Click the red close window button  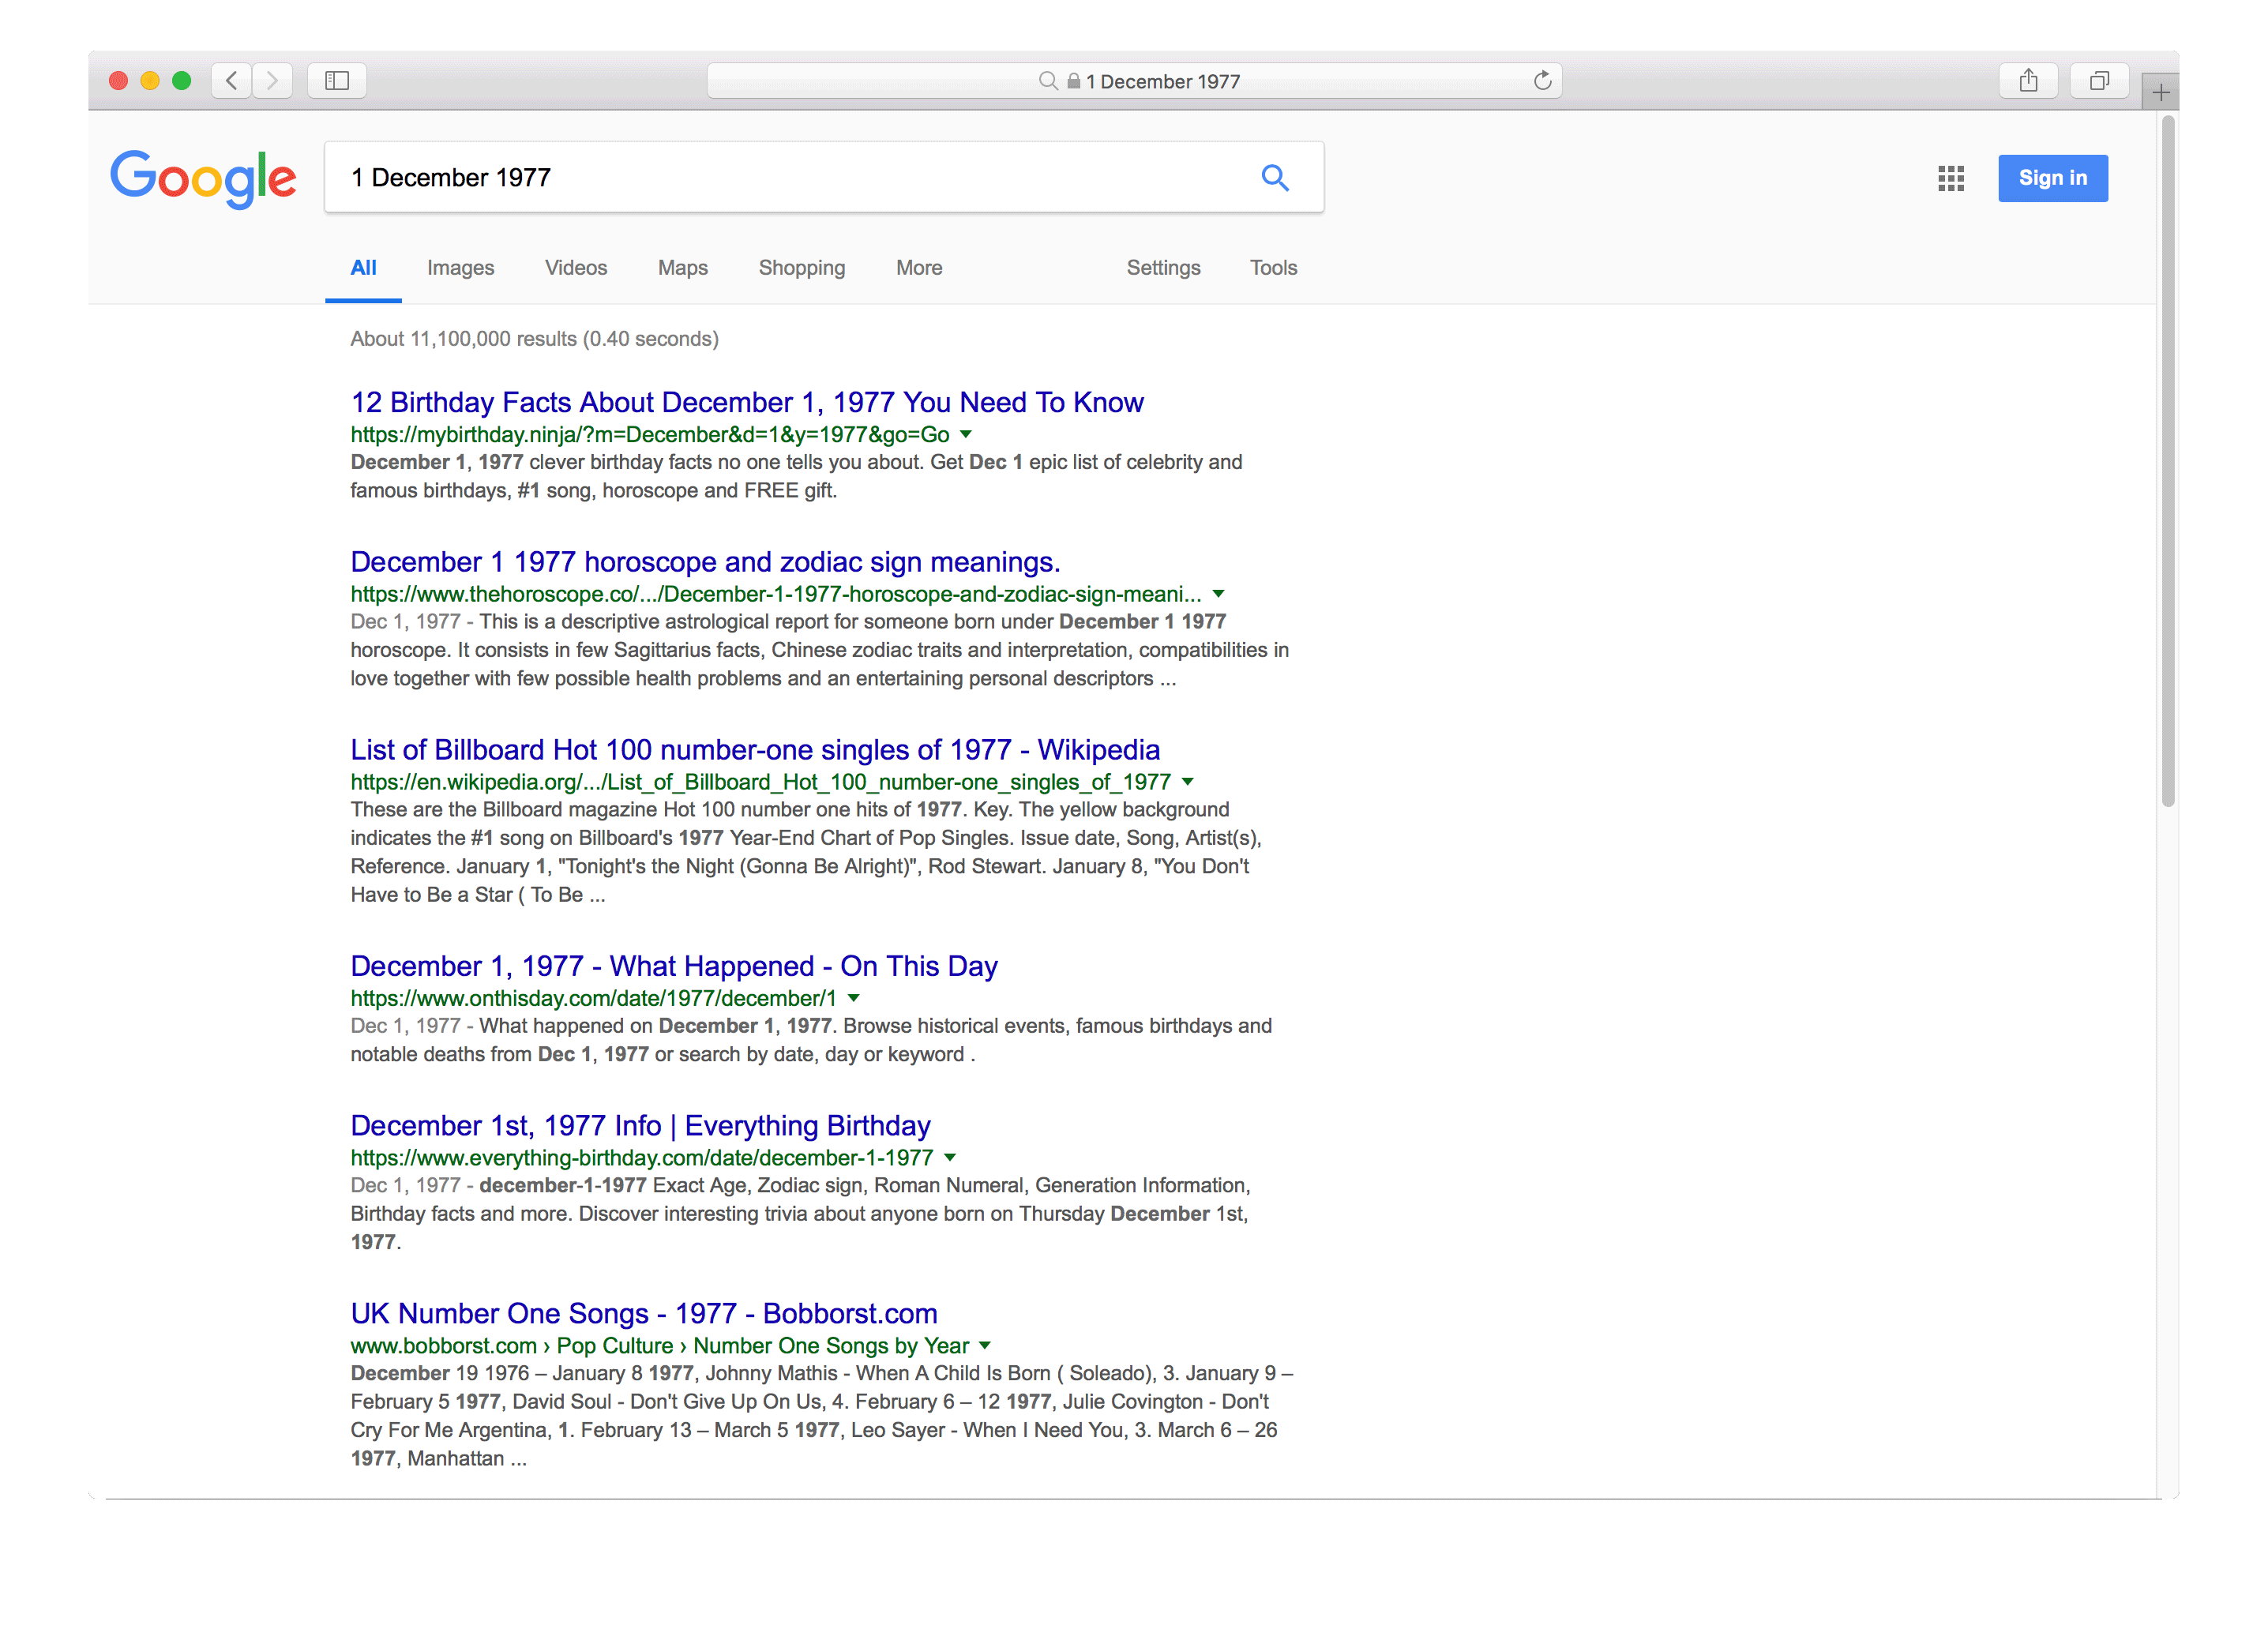[x=118, y=80]
